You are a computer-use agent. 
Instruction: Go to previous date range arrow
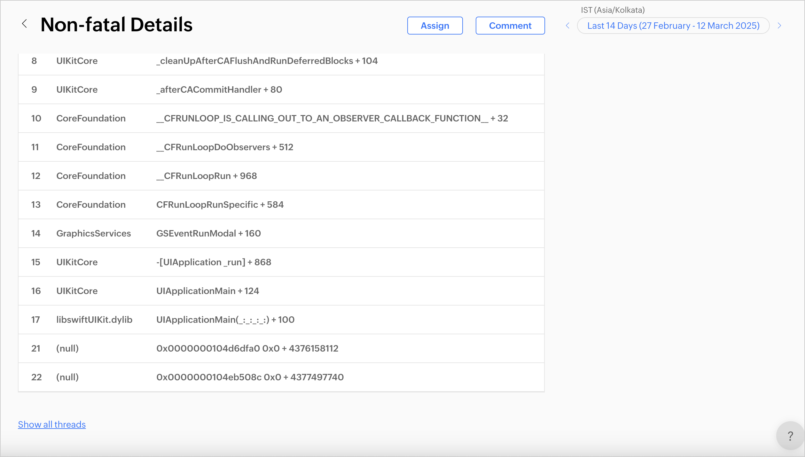[x=568, y=26]
